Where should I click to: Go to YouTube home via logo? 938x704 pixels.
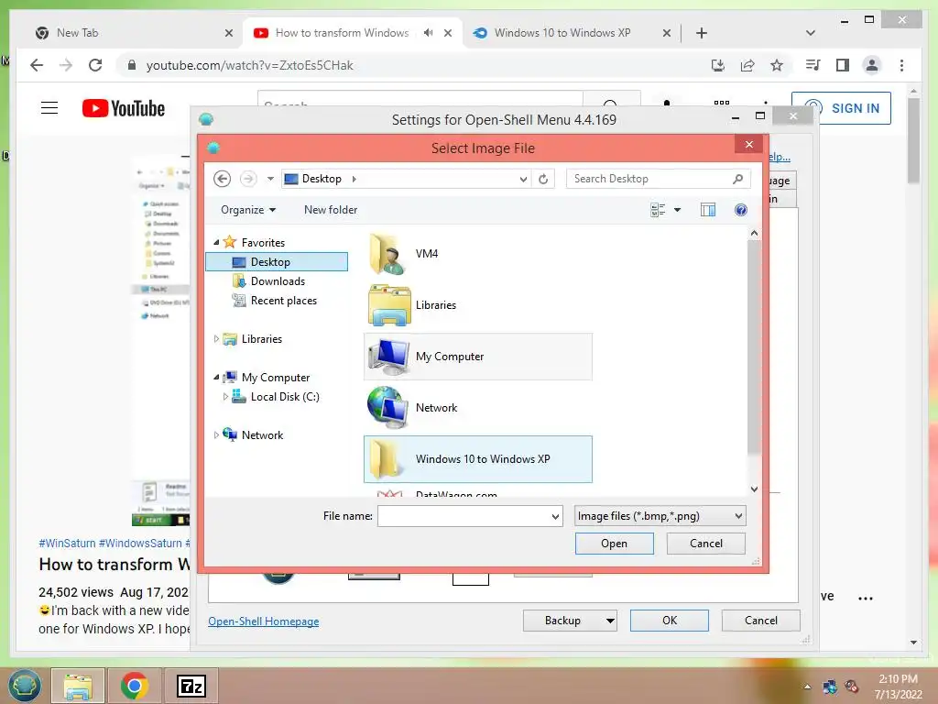[124, 108]
